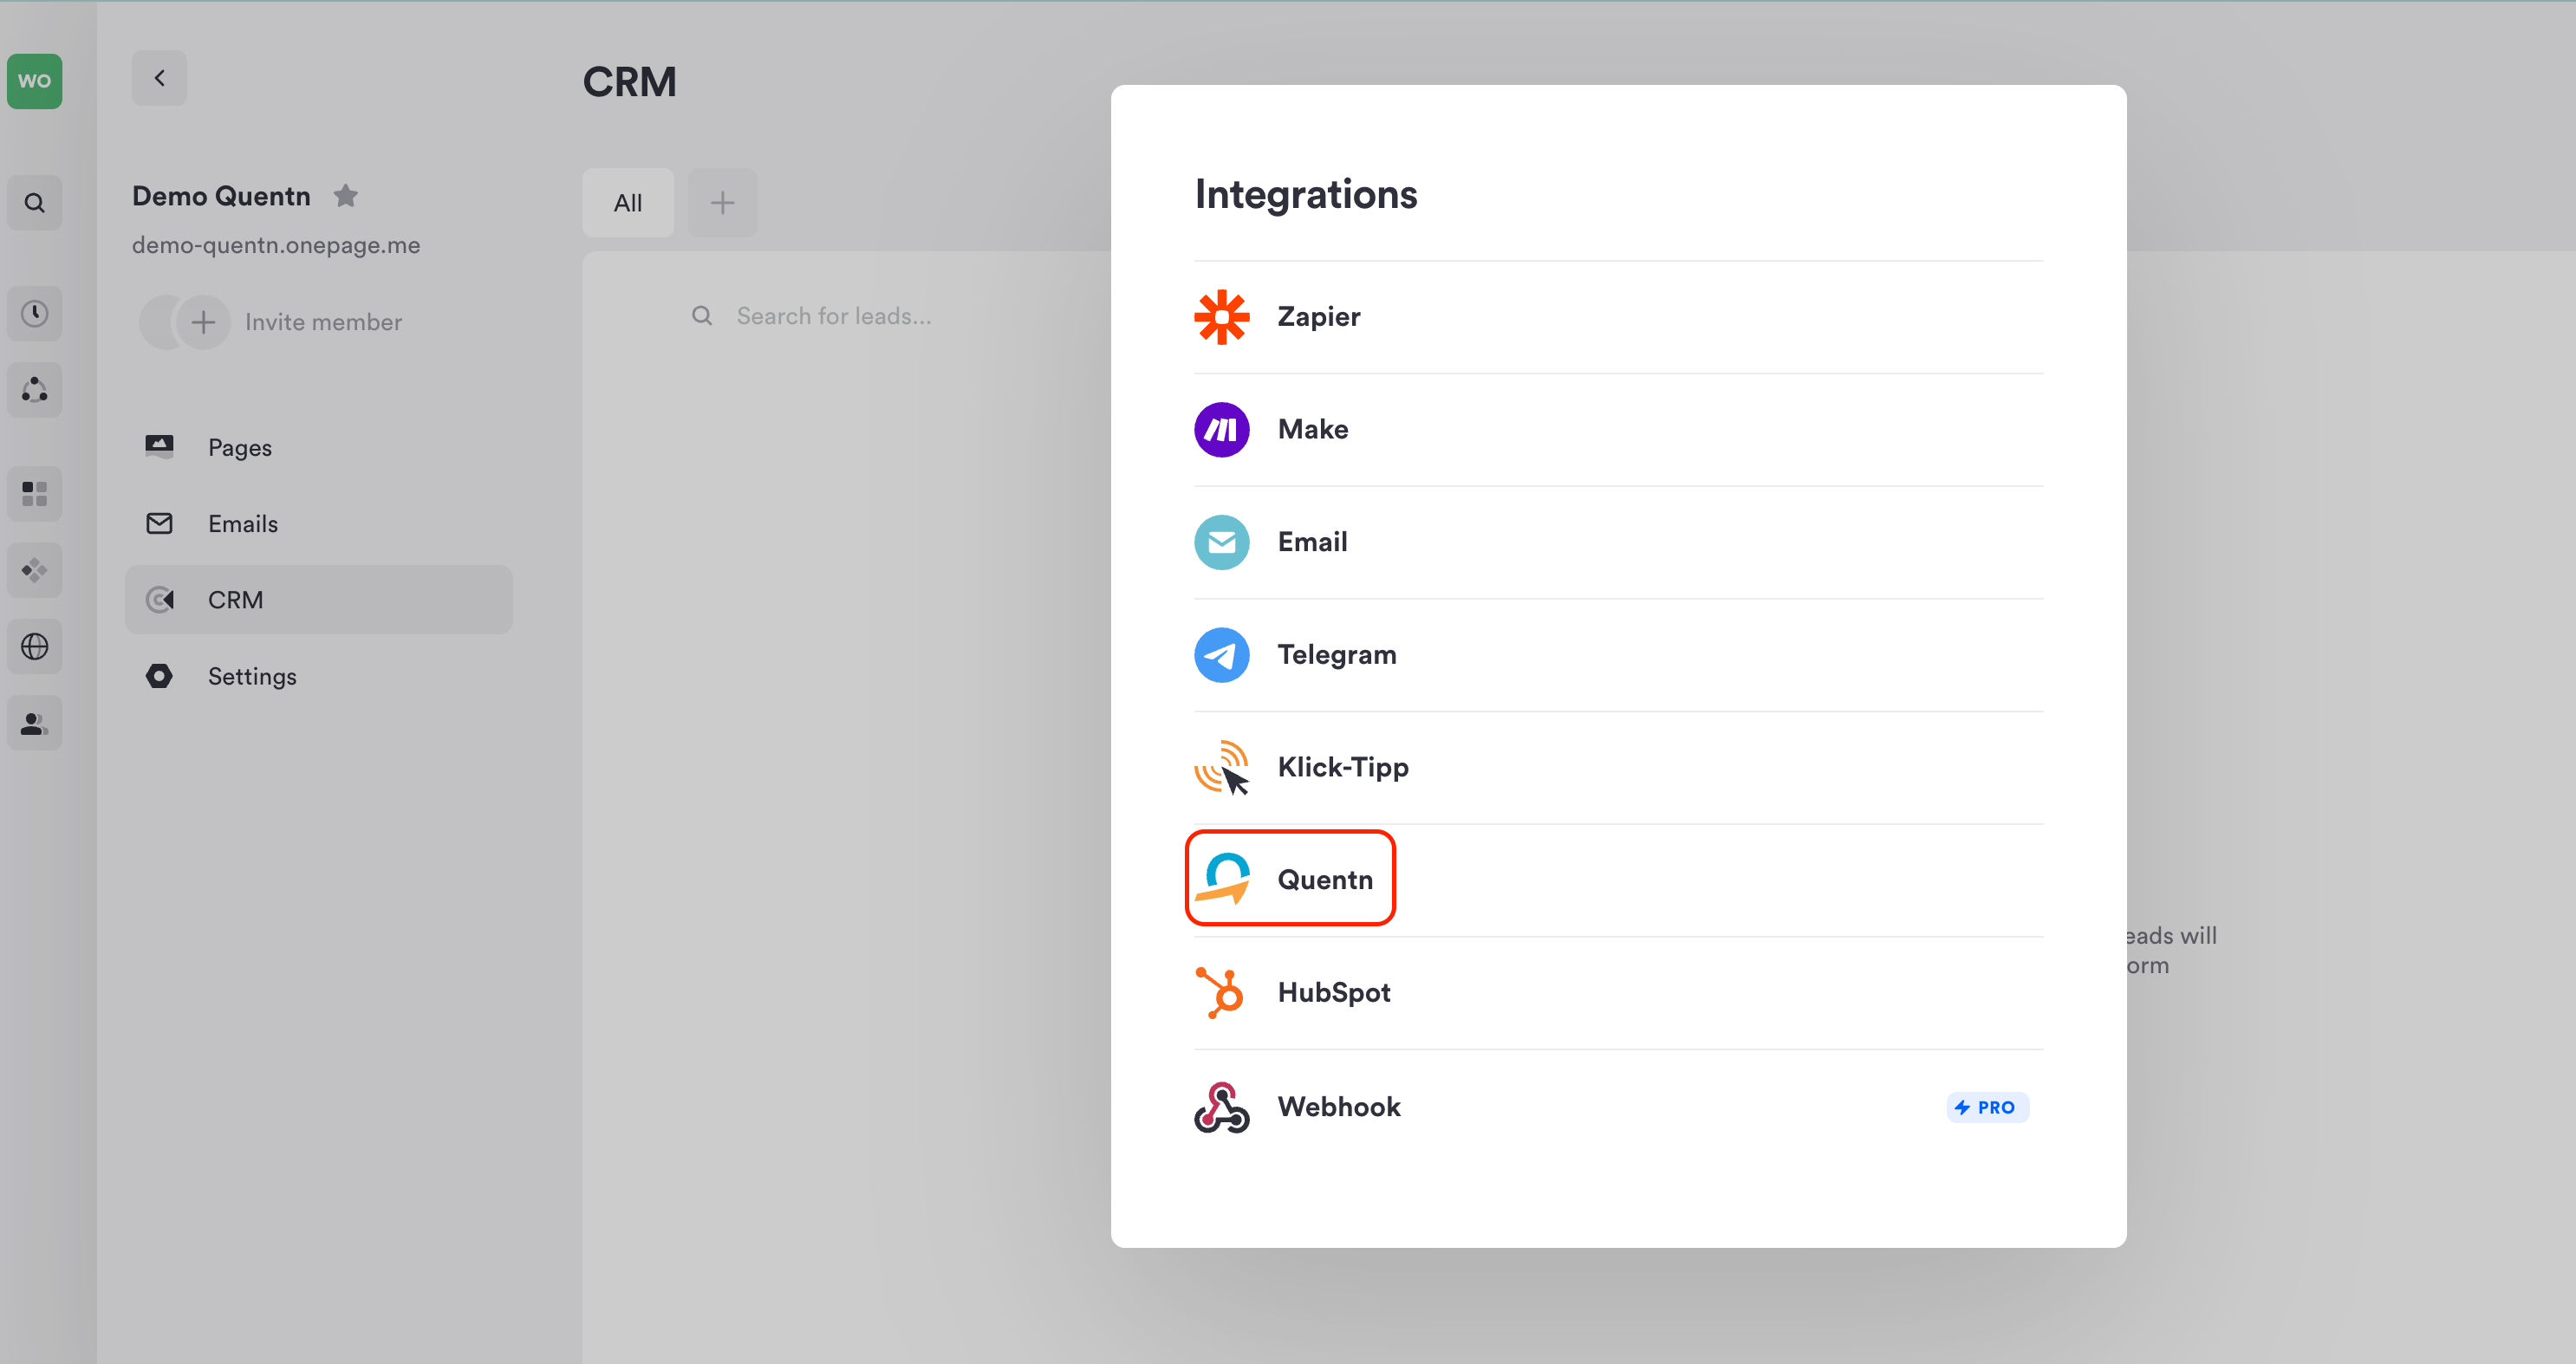Switch to the All tab
The image size is (2576, 1364).
(x=627, y=203)
